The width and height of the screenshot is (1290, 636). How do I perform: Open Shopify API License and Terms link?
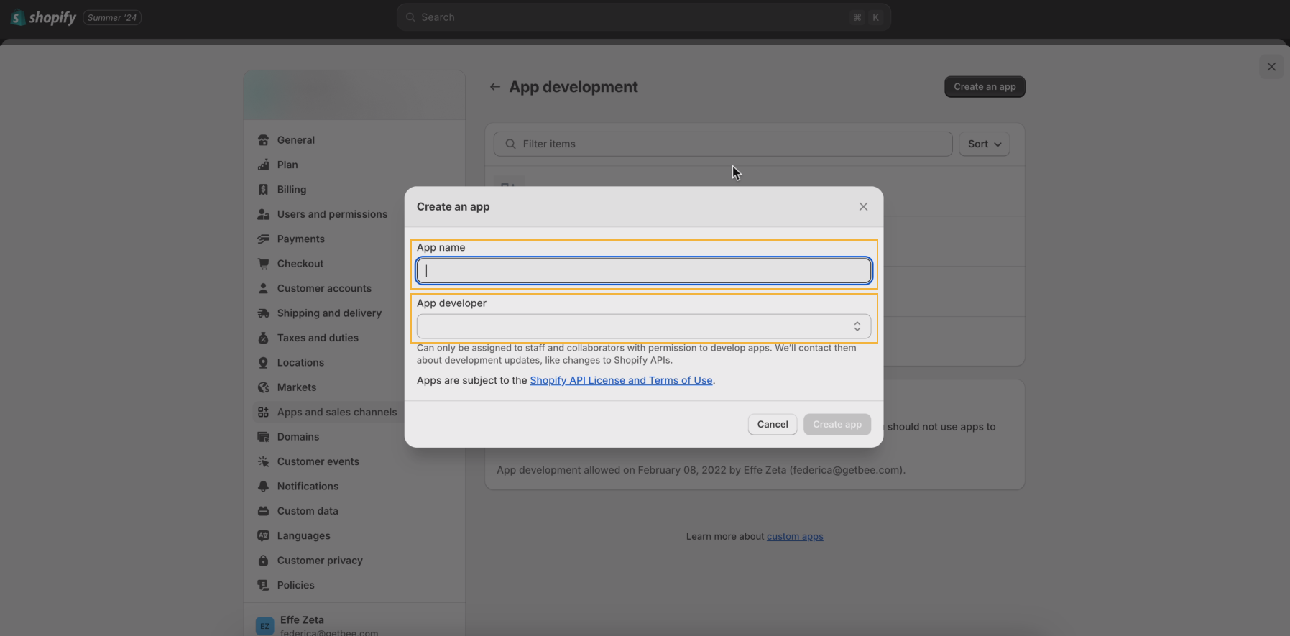pyautogui.click(x=621, y=380)
